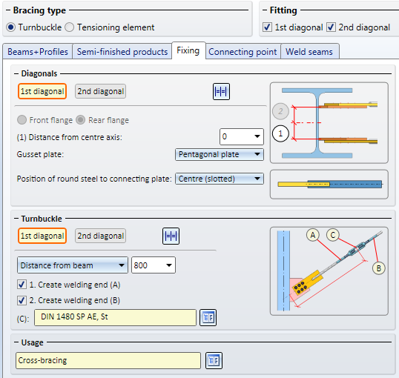Viewport: 399px width, 378px height.
Task: Open the Distance from beam dropdown
Action: [x=73, y=265]
